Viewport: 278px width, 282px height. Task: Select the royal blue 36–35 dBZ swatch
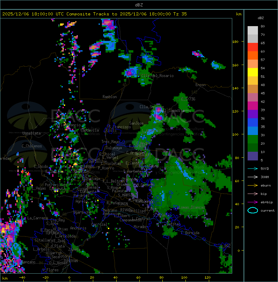[253, 122]
